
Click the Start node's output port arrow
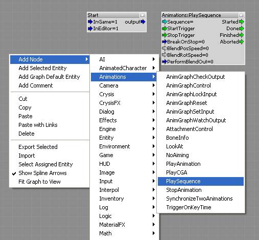[x=143, y=22]
